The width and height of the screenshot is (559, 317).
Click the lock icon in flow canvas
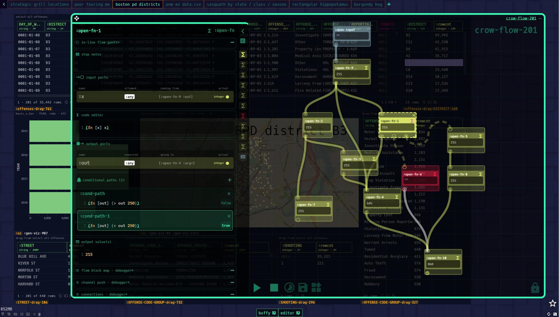535,288
